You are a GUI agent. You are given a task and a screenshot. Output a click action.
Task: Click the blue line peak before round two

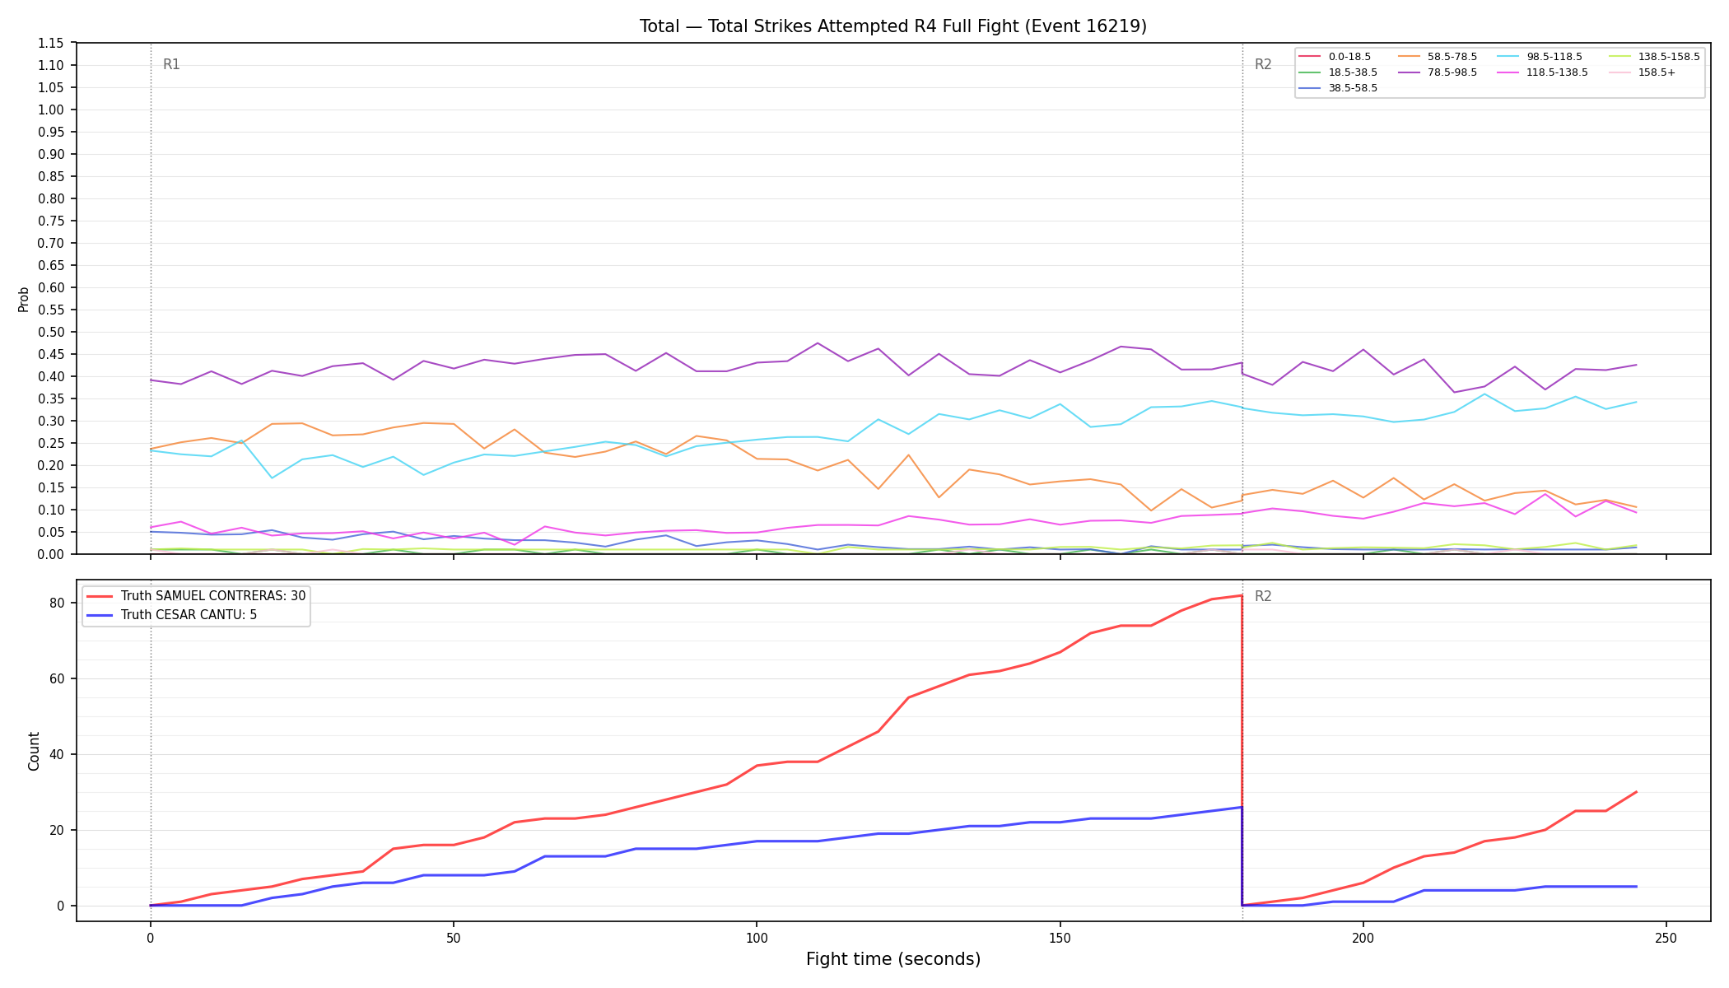1241,807
